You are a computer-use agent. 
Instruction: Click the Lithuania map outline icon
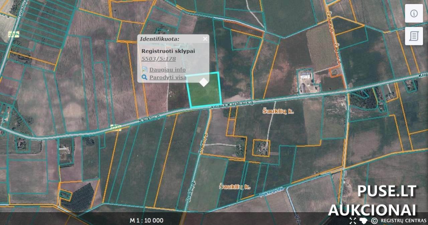tap(363, 220)
